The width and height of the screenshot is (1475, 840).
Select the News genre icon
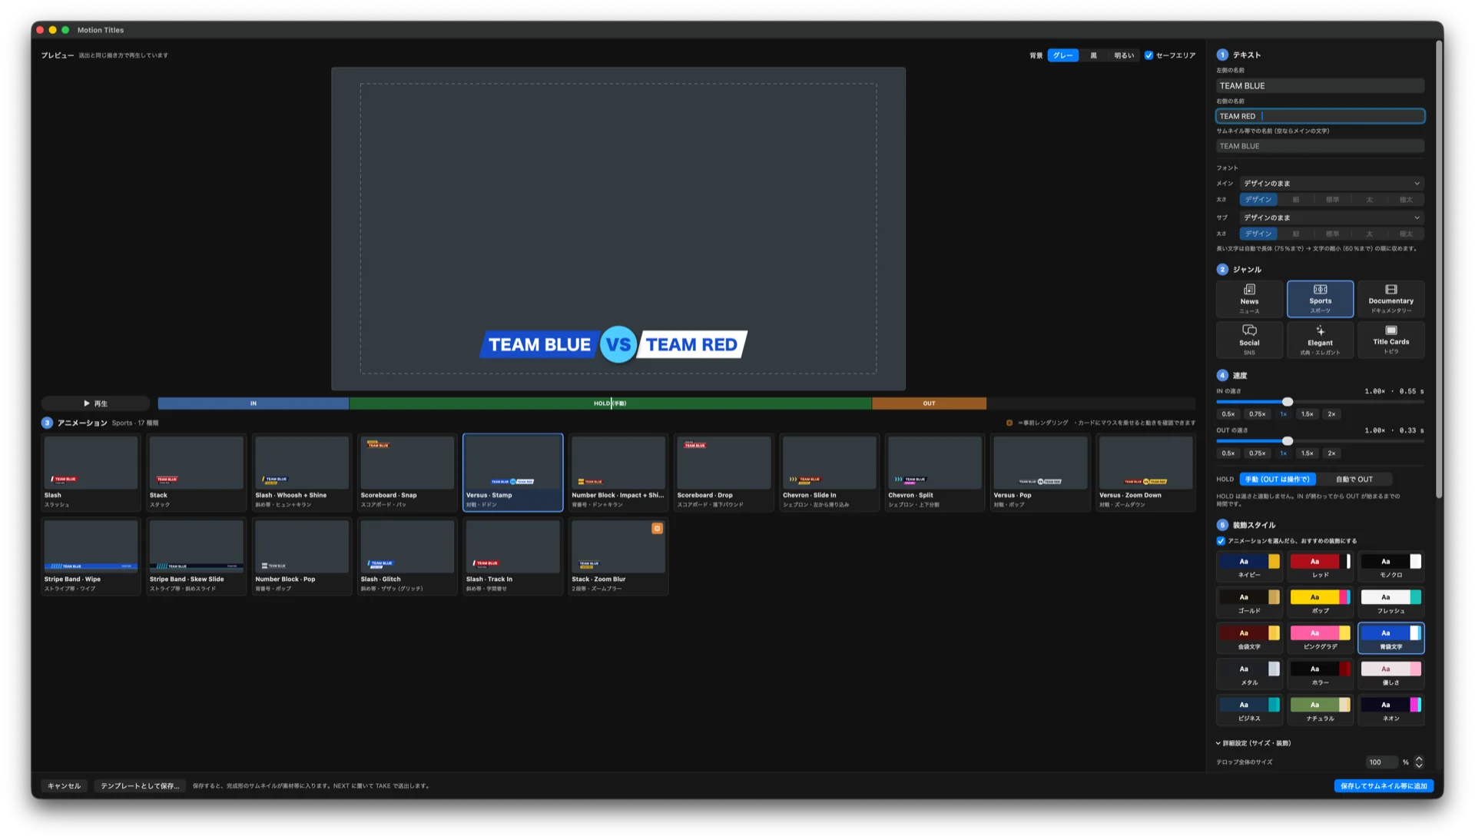pyautogui.click(x=1249, y=290)
